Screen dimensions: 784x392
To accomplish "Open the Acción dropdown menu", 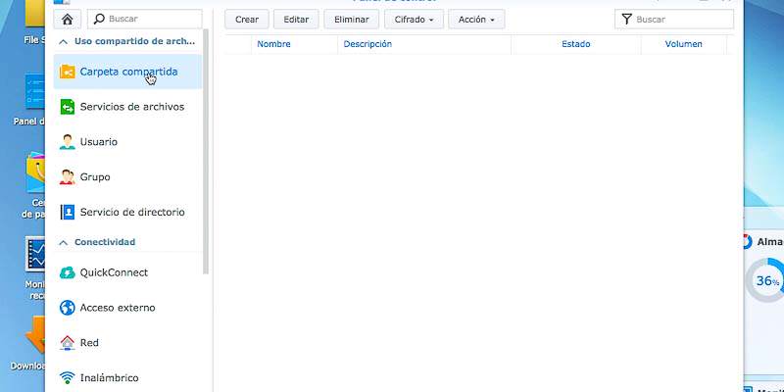I will pyautogui.click(x=476, y=20).
